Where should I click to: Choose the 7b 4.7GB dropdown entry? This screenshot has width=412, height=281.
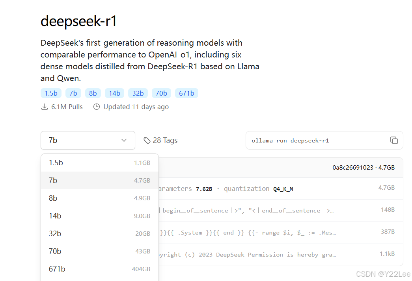click(99, 180)
